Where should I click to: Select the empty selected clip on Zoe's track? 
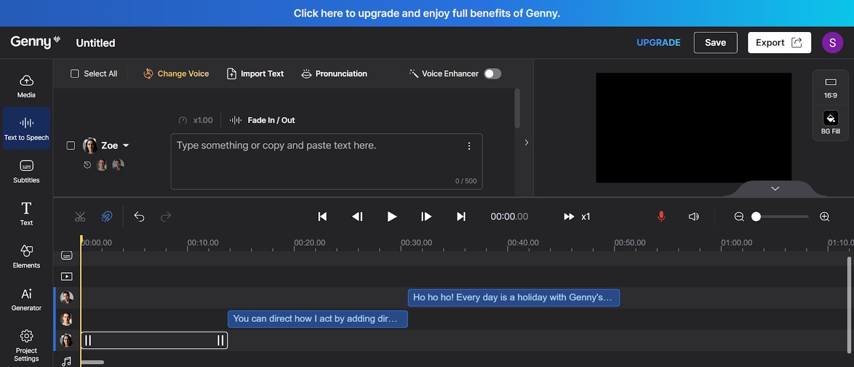[154, 340]
